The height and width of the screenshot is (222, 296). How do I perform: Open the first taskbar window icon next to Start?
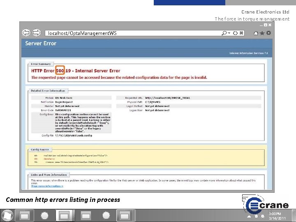24,215
